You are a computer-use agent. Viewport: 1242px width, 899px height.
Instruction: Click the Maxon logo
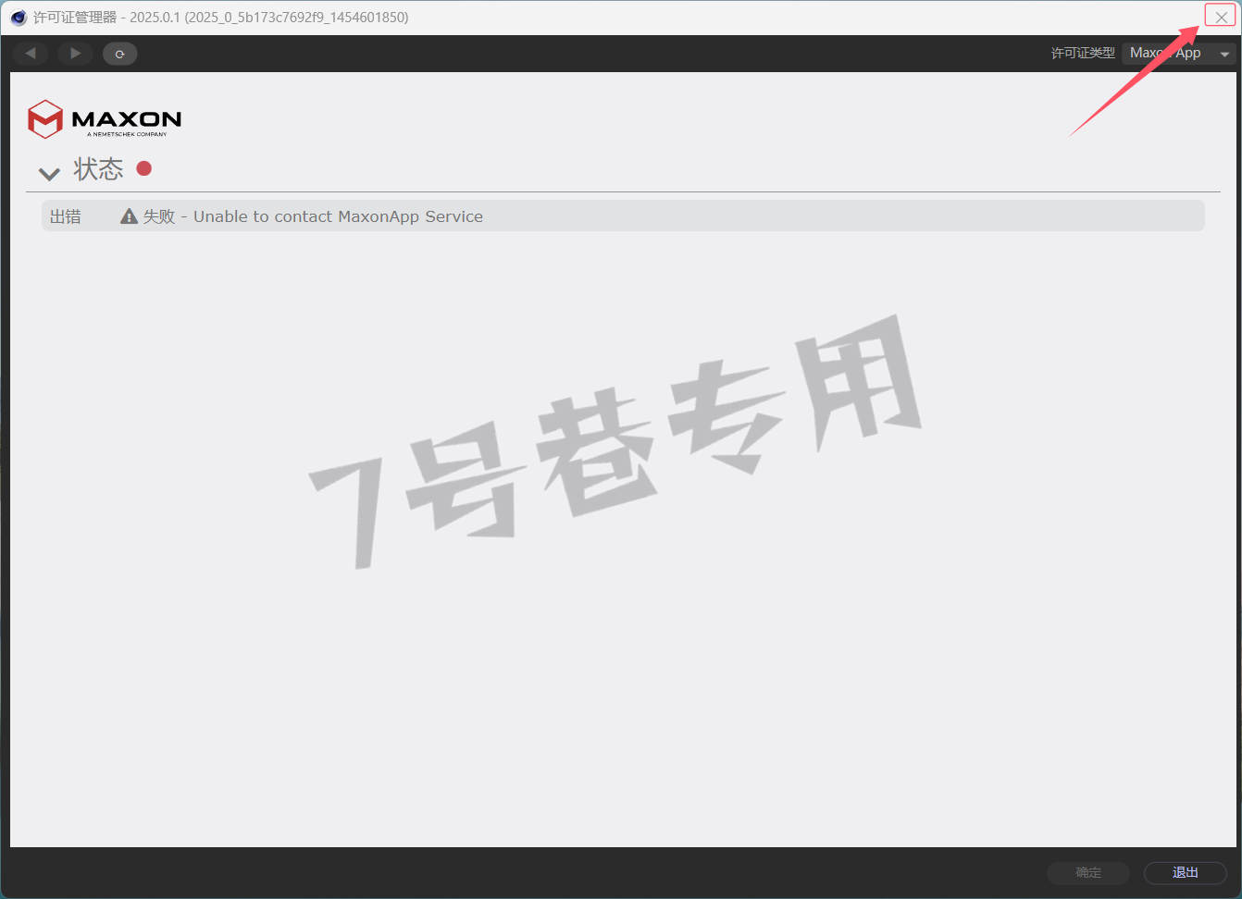click(105, 119)
